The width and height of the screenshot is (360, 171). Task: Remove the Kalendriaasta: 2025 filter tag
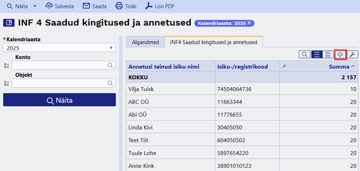249,23
